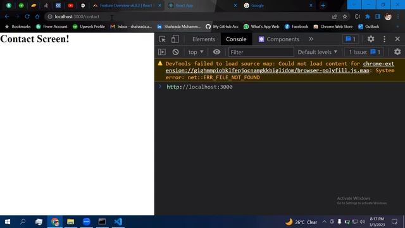Open DevTools three-dot customize menu
The image size is (405, 228).
click(x=384, y=39)
